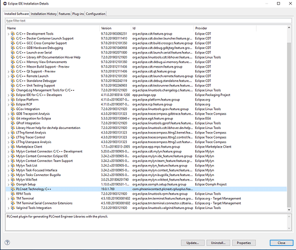Expand the Mylyn Tasks Connector: Bugzilla node
The width and height of the screenshot is (296, 250).
8,175
